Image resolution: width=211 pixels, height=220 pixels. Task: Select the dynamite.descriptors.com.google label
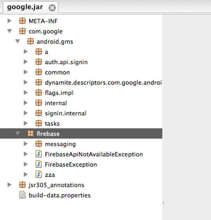103,83
